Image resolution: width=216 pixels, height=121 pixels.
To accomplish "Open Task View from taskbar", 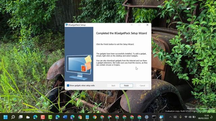I will coord(20,117).
